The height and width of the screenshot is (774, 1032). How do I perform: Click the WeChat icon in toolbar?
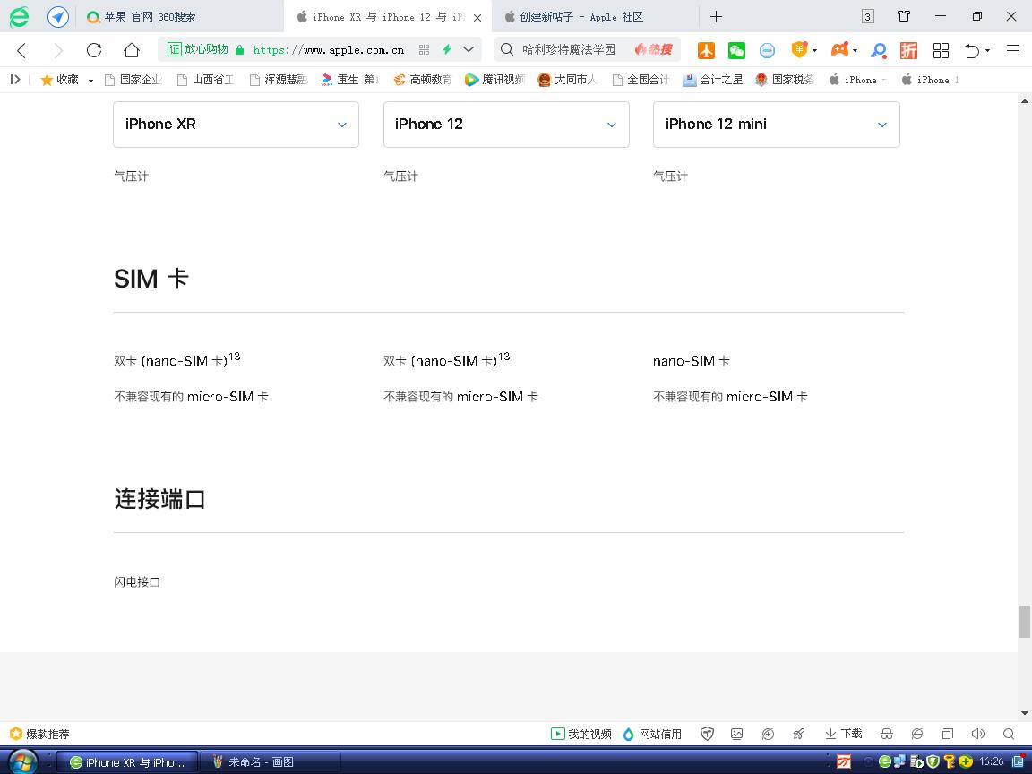(x=736, y=50)
